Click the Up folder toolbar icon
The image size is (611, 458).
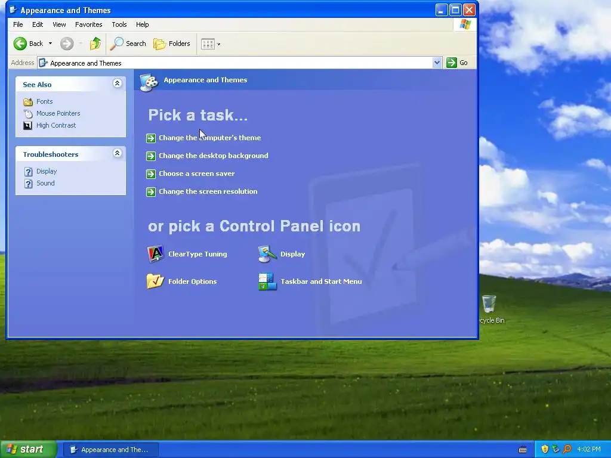95,44
